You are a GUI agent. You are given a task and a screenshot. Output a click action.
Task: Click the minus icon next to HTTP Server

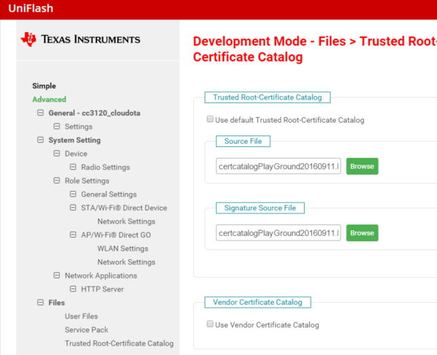coord(73,289)
